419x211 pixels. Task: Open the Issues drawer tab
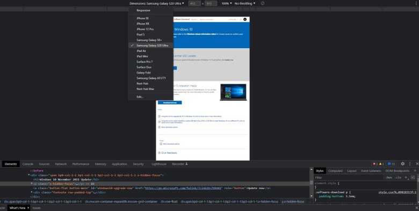[37, 208]
